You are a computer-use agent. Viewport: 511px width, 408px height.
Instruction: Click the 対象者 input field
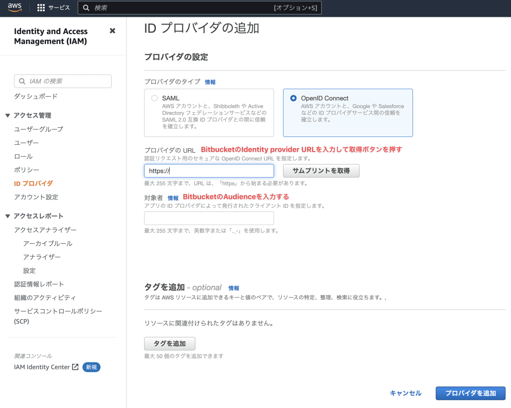(x=209, y=218)
